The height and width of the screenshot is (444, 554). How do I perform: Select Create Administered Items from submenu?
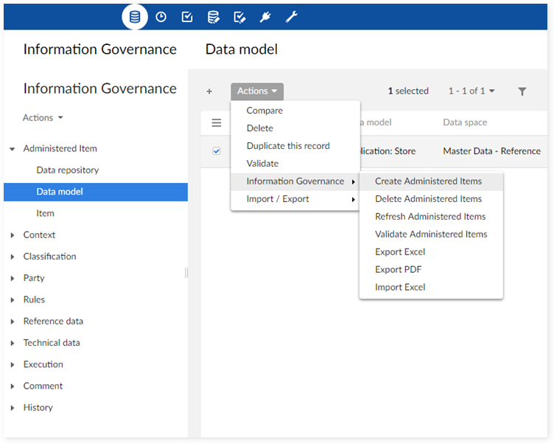[428, 181]
